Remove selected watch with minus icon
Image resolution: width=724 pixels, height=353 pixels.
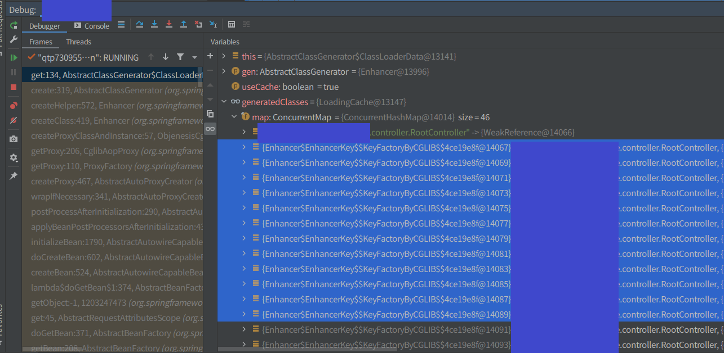point(210,71)
